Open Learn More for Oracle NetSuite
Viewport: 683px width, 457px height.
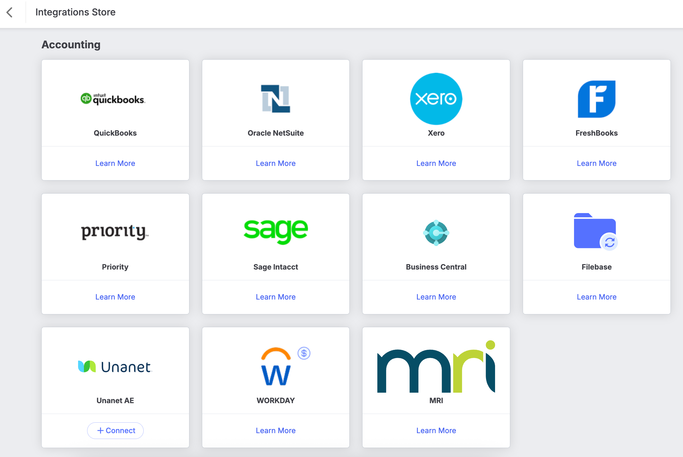click(275, 163)
